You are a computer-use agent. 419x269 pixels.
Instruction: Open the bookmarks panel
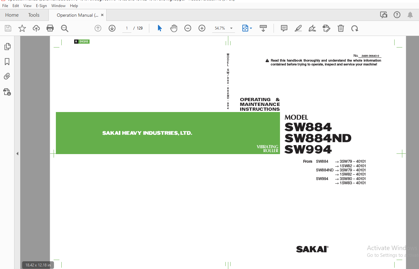coord(7,62)
